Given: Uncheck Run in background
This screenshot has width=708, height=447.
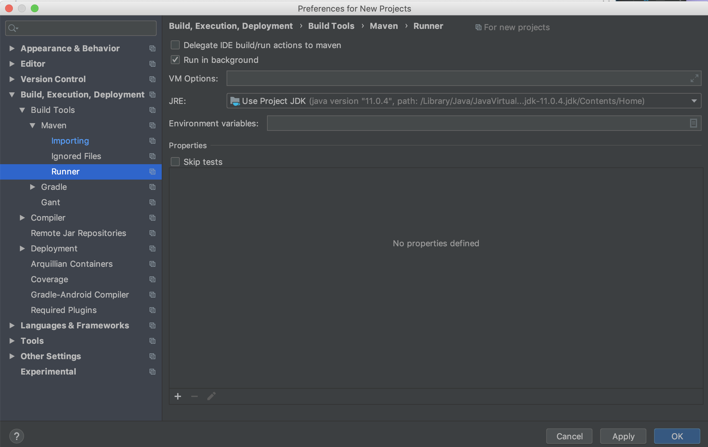Looking at the screenshot, I should pos(175,60).
